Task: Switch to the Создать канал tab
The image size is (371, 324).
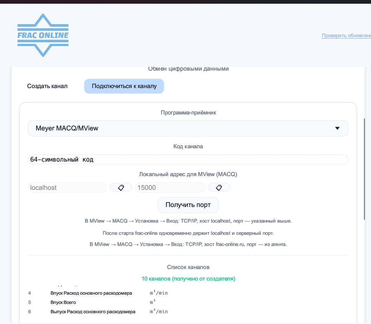Action: click(x=47, y=86)
